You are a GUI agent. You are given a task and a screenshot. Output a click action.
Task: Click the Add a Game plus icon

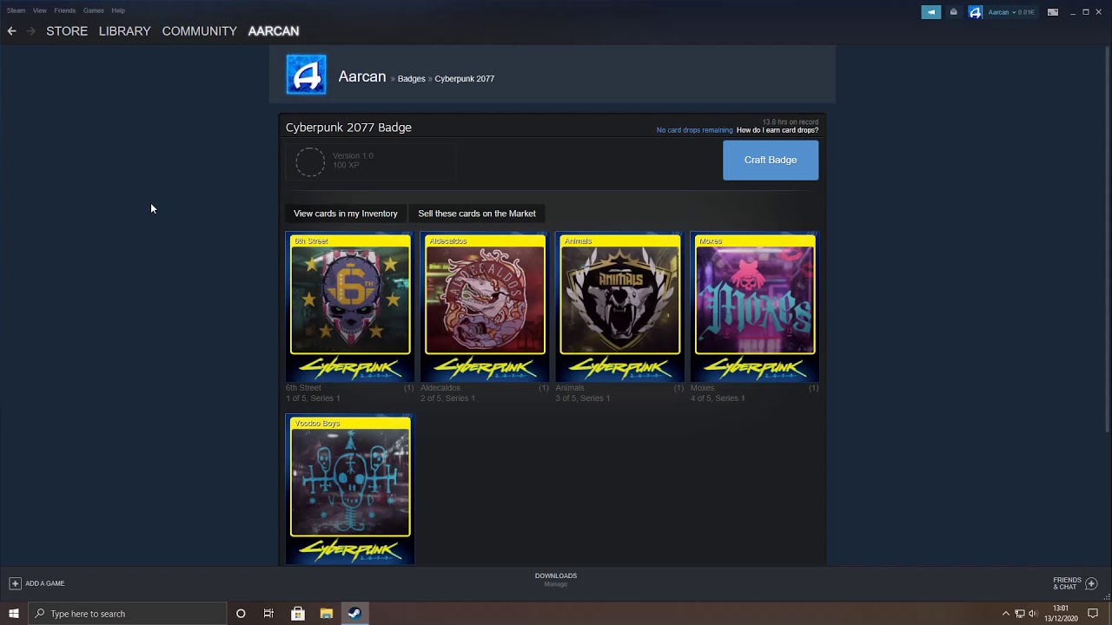pyautogui.click(x=15, y=583)
